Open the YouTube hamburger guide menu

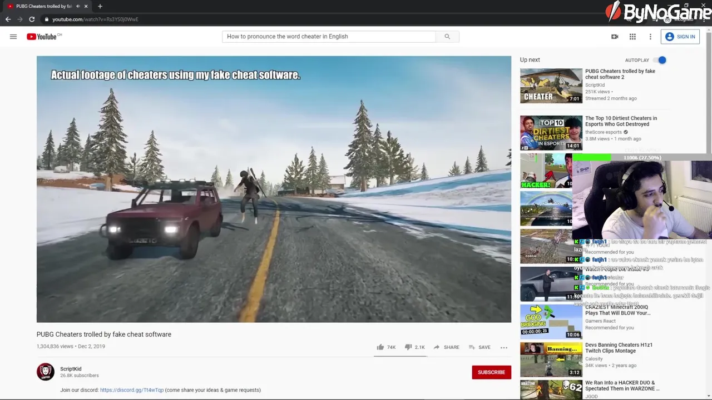[x=13, y=37]
